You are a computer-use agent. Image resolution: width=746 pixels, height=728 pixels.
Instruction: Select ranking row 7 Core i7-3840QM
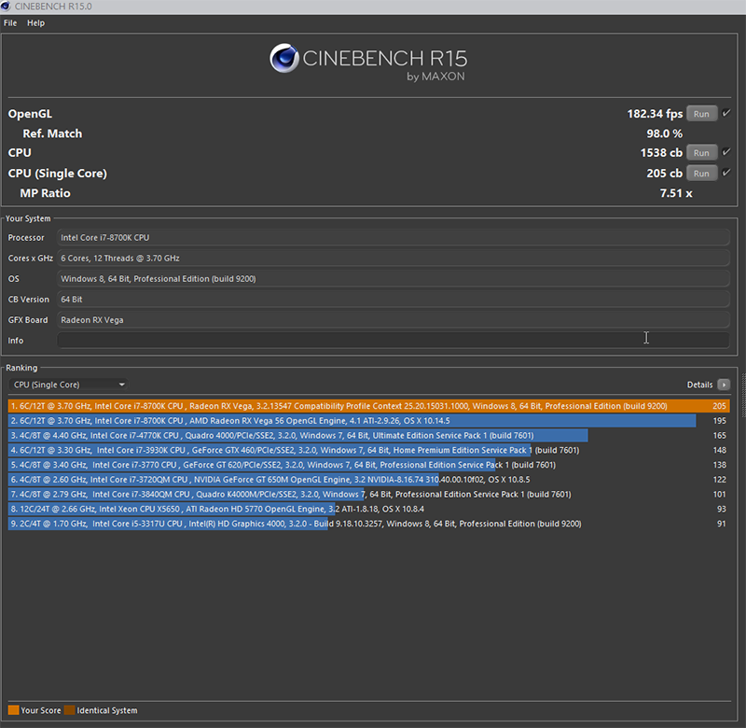click(368, 495)
